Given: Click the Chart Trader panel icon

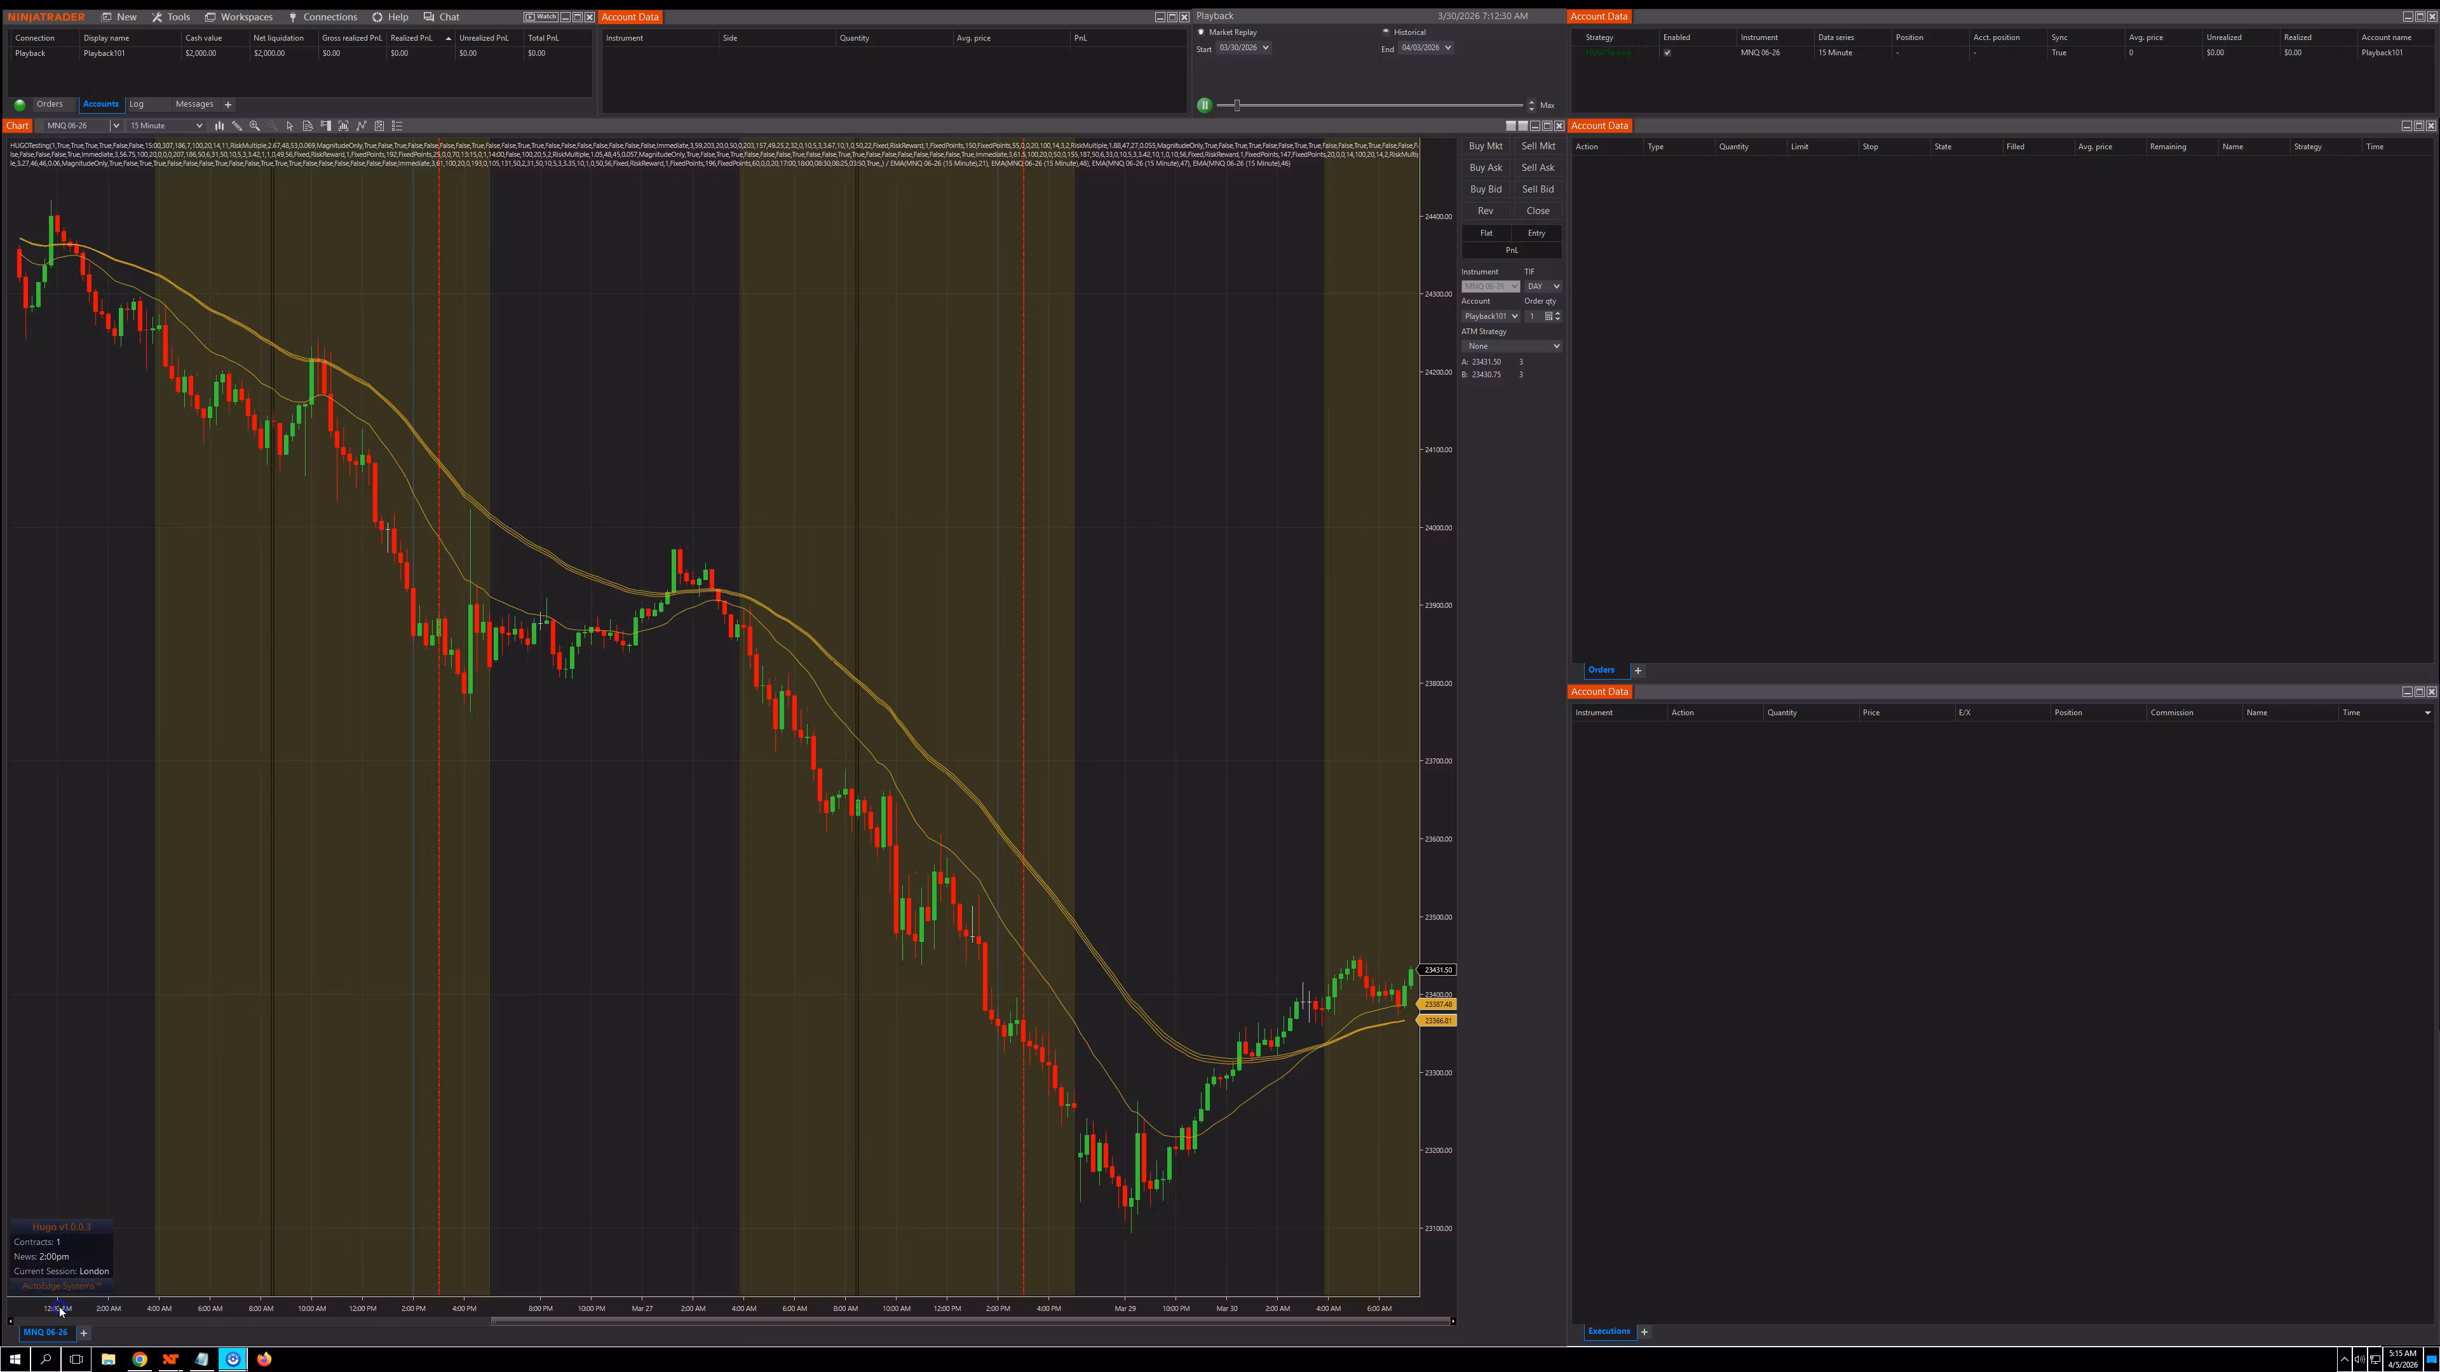Looking at the screenshot, I should [325, 126].
